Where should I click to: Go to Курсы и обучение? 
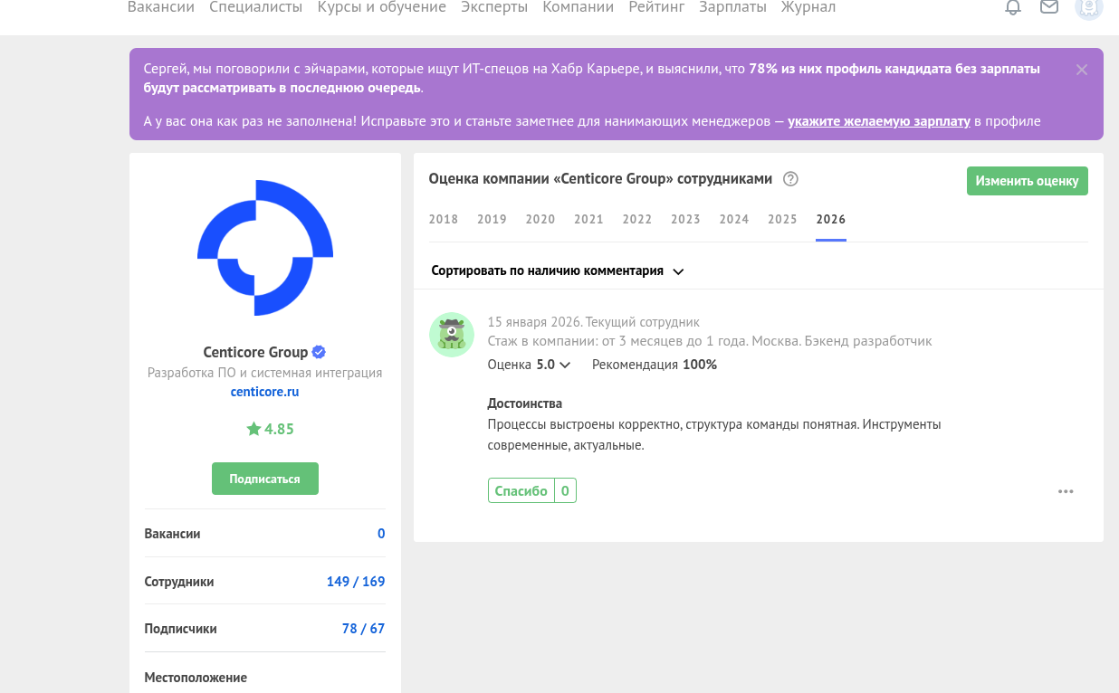(x=382, y=7)
